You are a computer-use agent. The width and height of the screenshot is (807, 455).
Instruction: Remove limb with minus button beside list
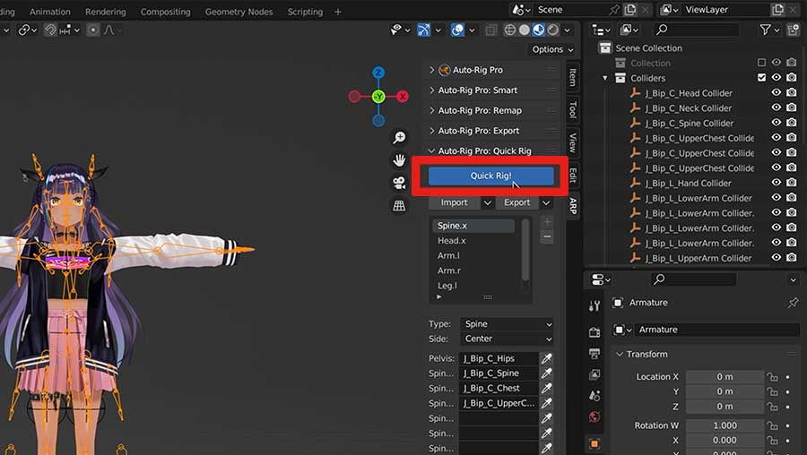(547, 237)
